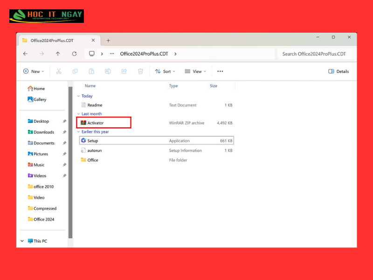
Task: Click Office2024ProPlus.CDT in address breadcrumb
Action: [144, 54]
